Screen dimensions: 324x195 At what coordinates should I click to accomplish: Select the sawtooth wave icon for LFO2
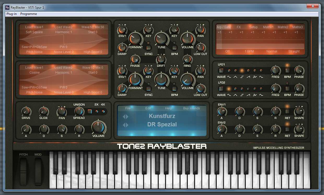coord(248,95)
